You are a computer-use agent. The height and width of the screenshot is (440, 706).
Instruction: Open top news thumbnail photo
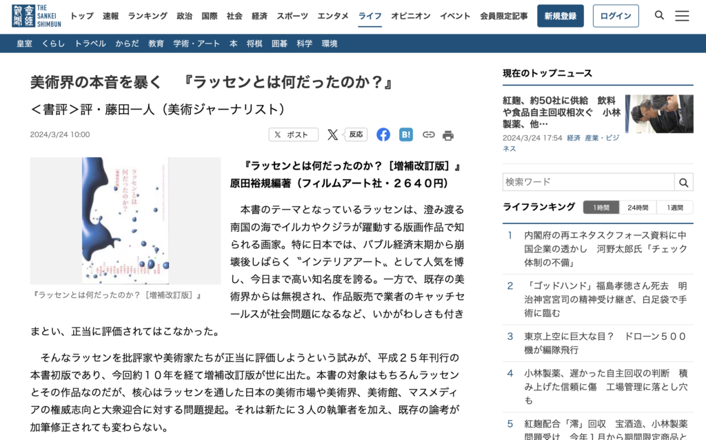click(659, 114)
